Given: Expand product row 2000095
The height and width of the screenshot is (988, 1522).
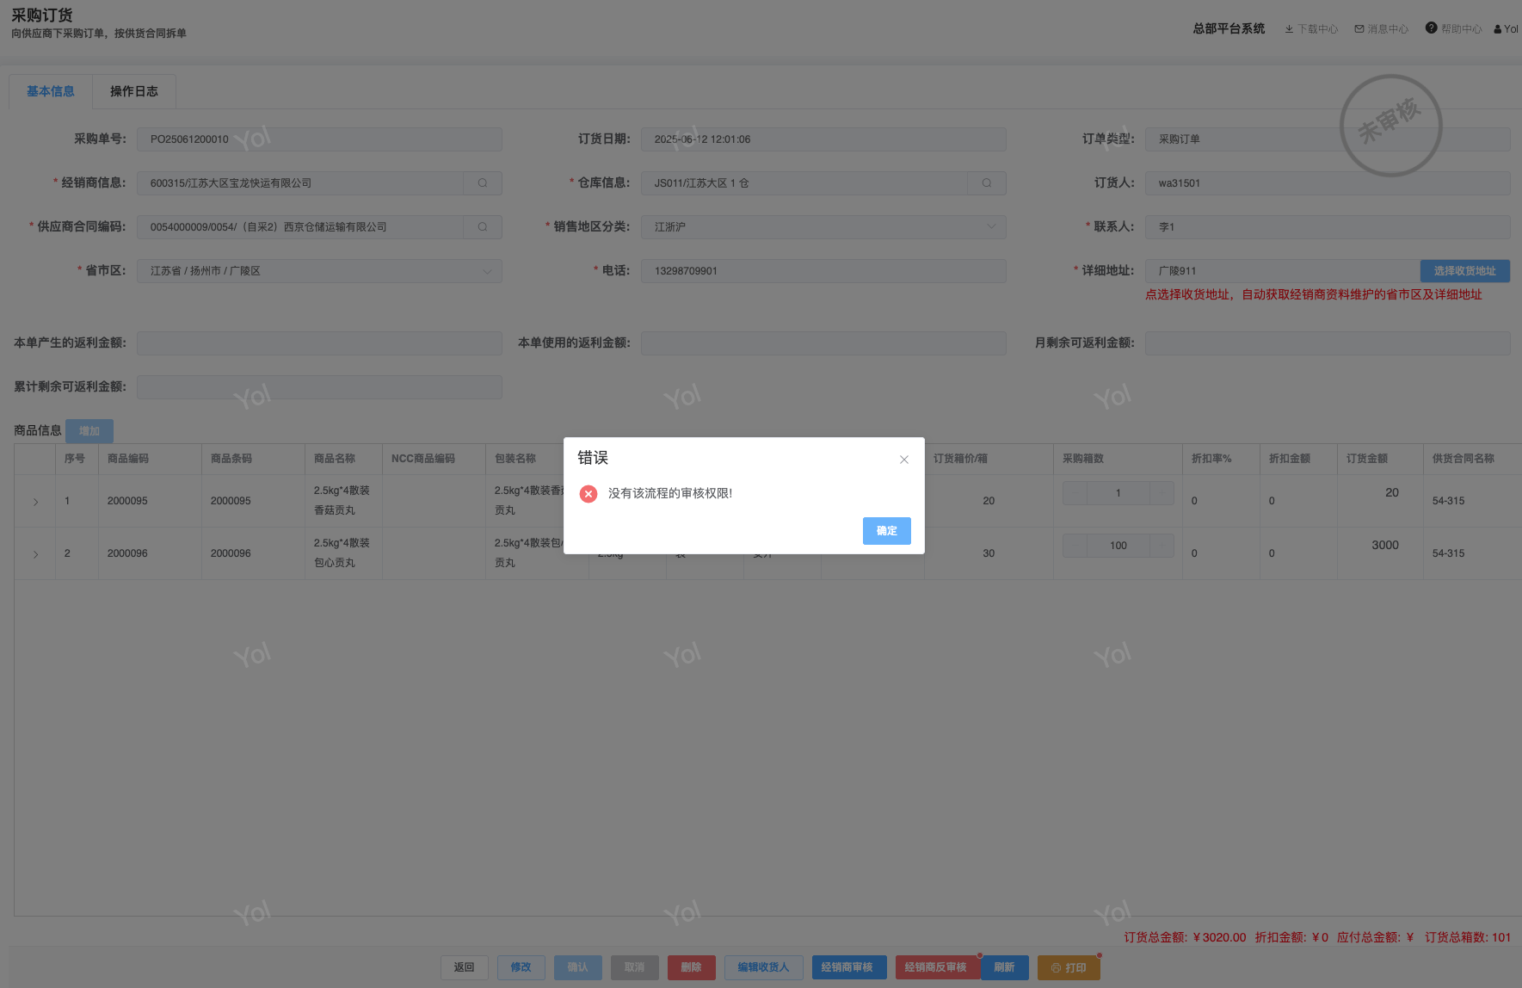Looking at the screenshot, I should 35,502.
